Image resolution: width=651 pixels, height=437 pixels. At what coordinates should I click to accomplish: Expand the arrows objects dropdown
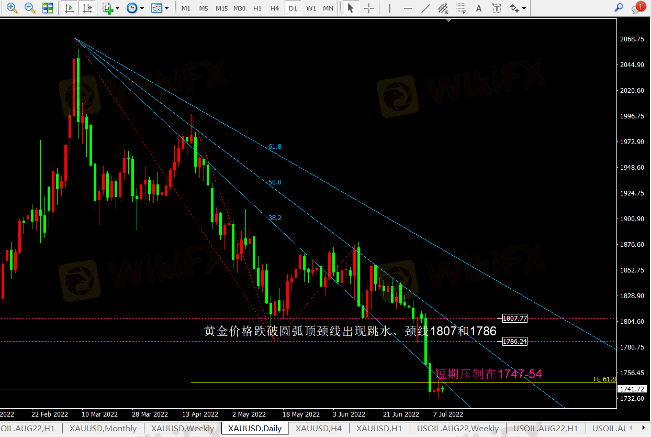pos(524,8)
